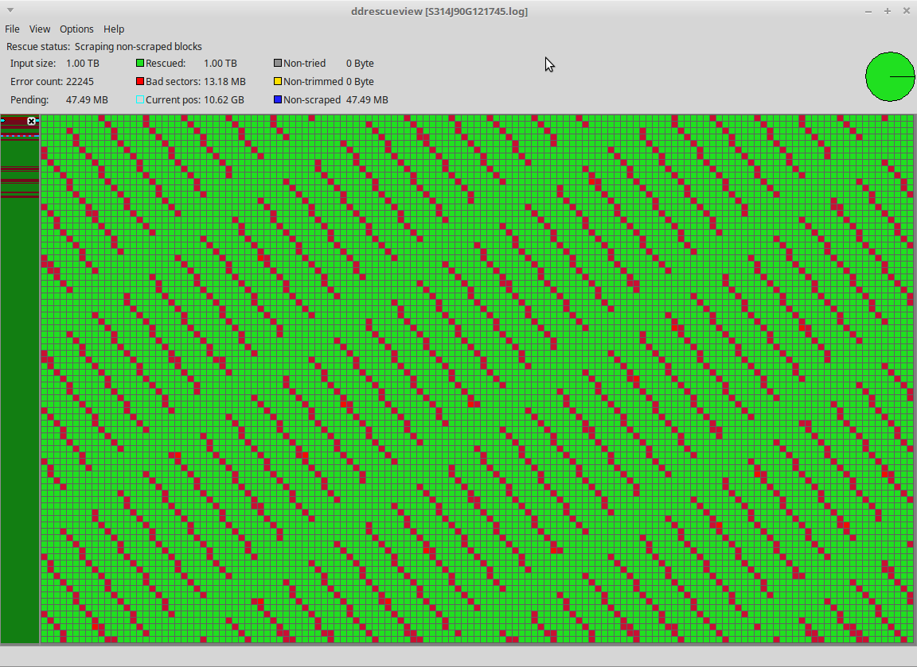Click the cyan Current pos legend box
Viewport: 917px width, 667px height.
click(x=140, y=100)
